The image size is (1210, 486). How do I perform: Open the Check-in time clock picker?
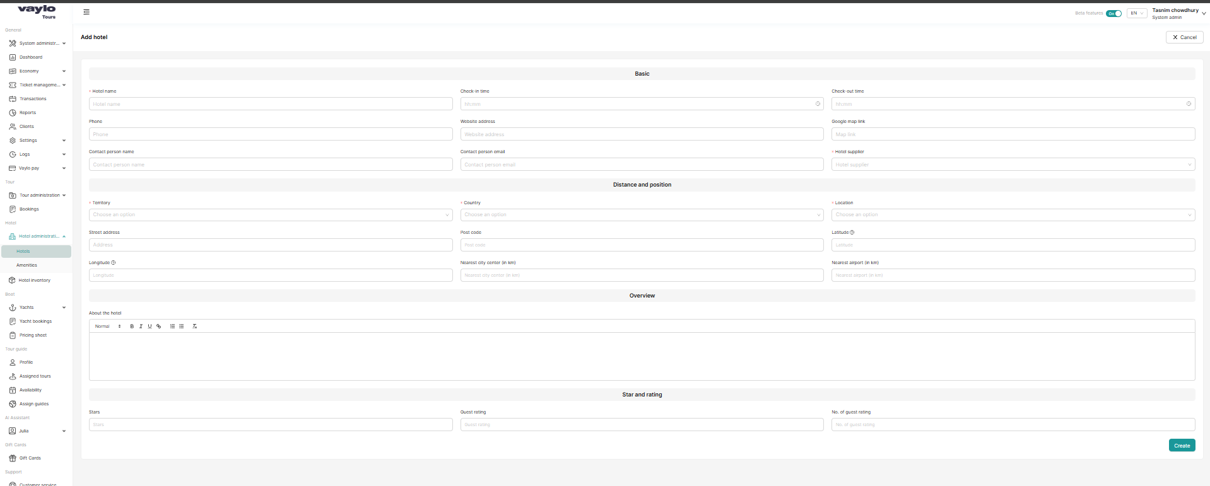pos(818,104)
